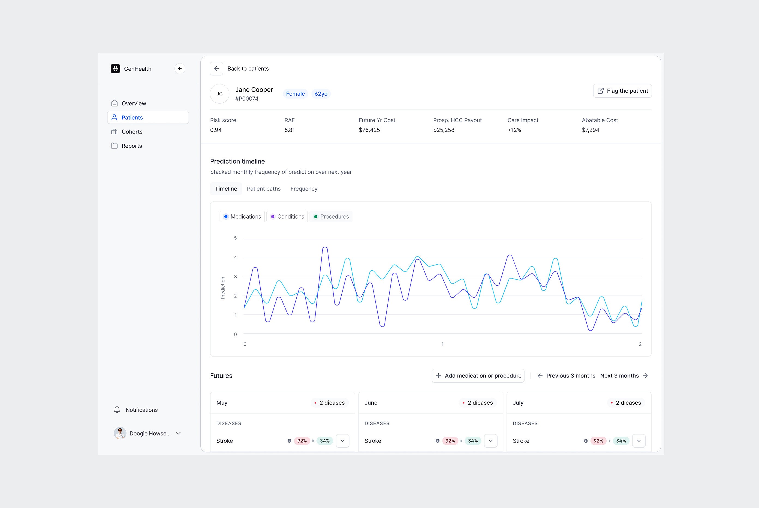Switch to the Frequency tab
Screen dimensions: 759x508
[x=304, y=189]
